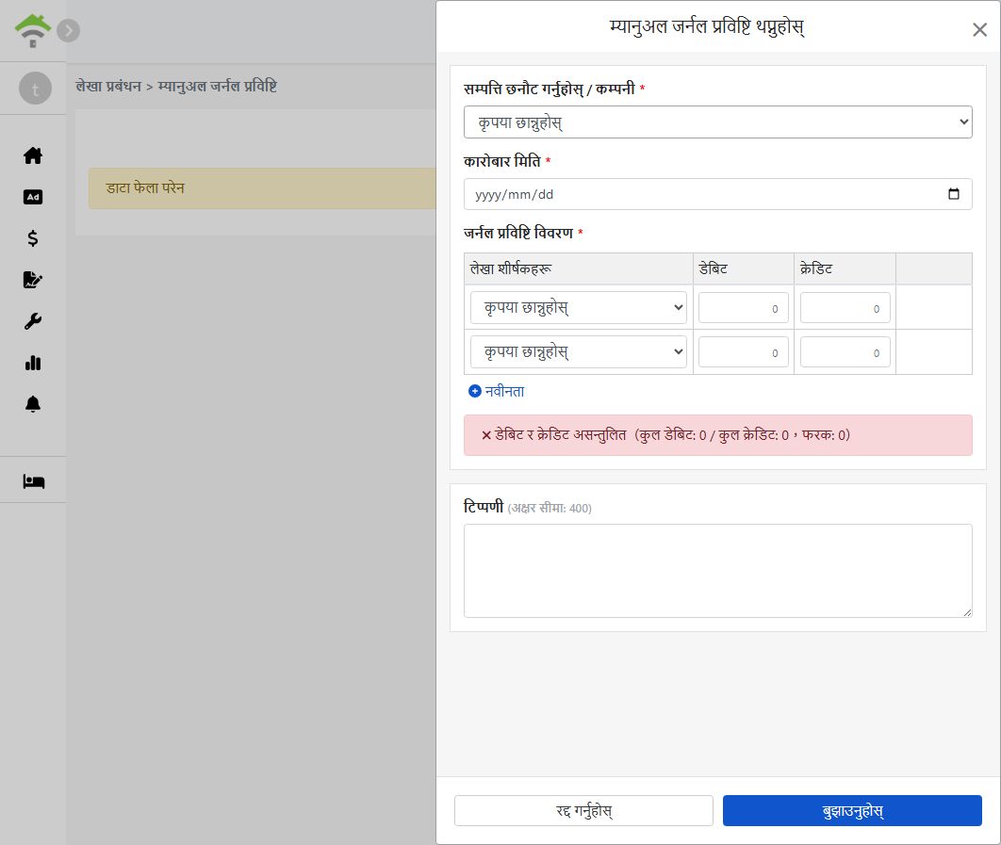Open the Ad section in sidebar
This screenshot has height=845, width=1001.
coord(33,197)
